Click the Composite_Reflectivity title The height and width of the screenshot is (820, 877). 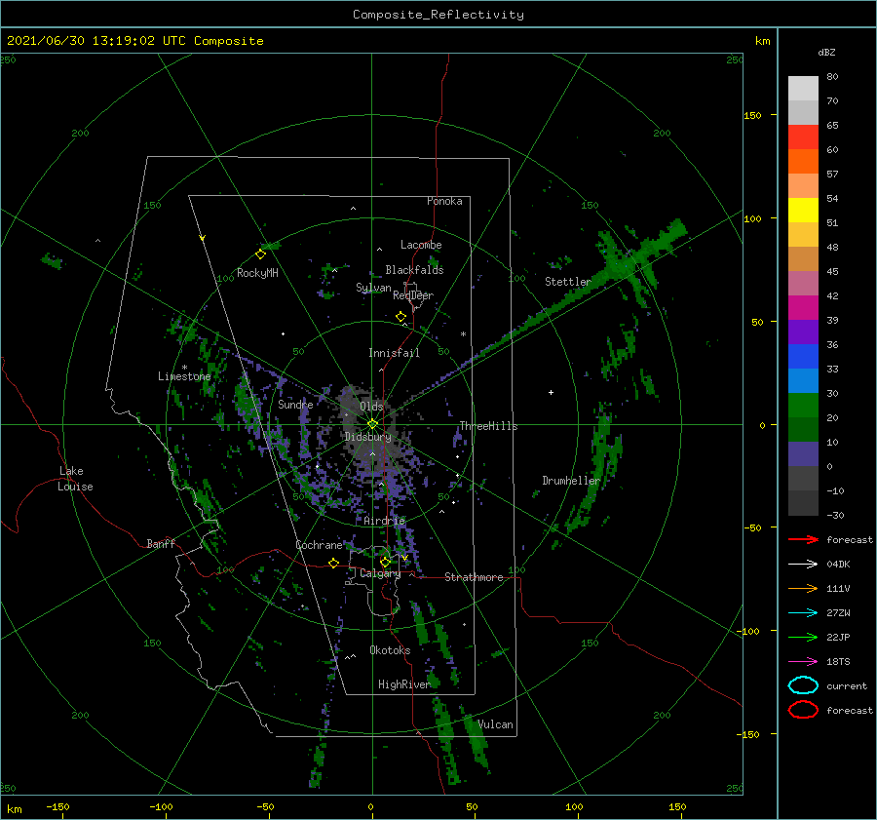[438, 14]
